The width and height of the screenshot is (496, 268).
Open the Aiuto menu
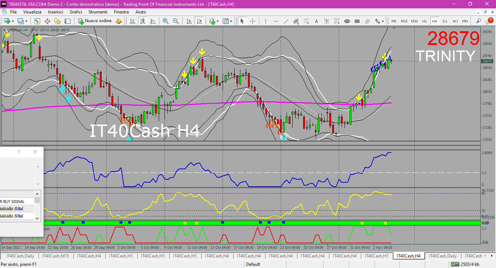(x=141, y=12)
